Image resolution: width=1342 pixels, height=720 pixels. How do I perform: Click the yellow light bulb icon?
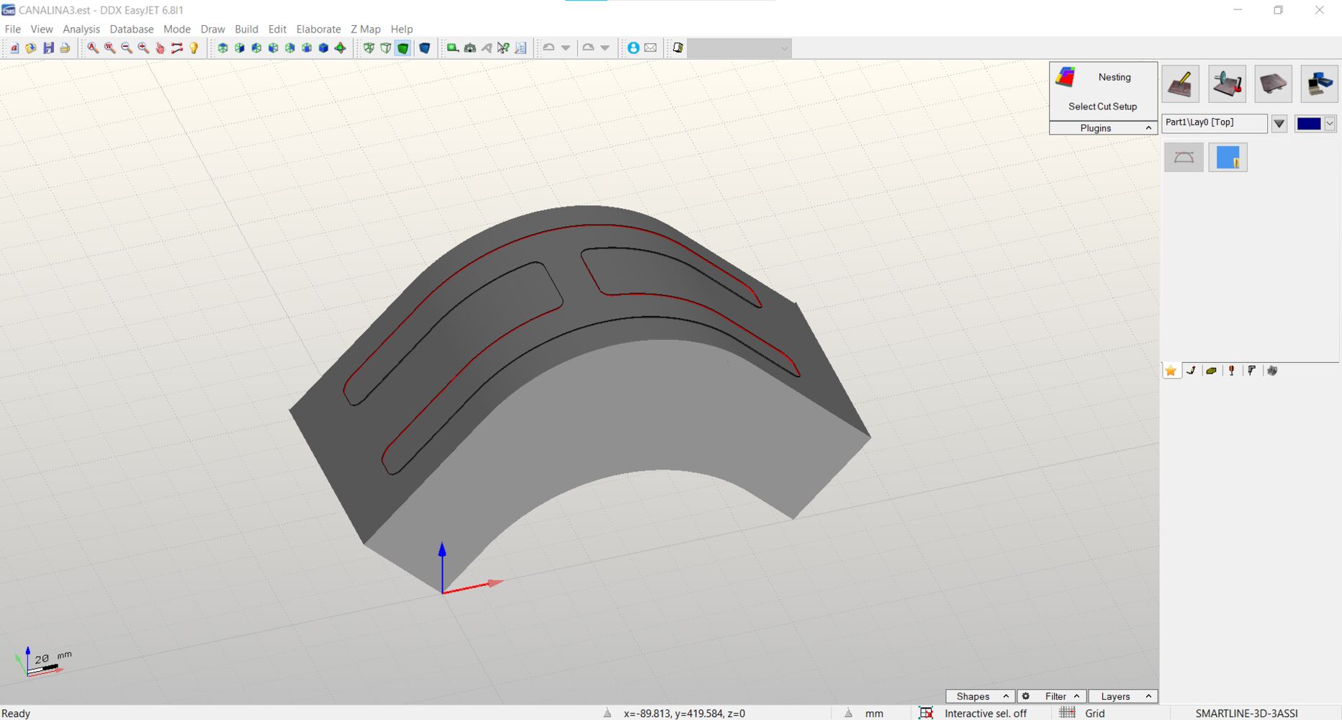194,48
